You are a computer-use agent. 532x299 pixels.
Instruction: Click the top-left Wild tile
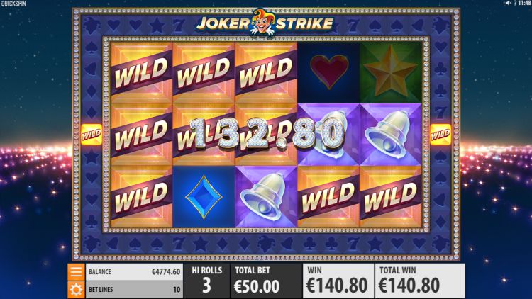pos(141,72)
